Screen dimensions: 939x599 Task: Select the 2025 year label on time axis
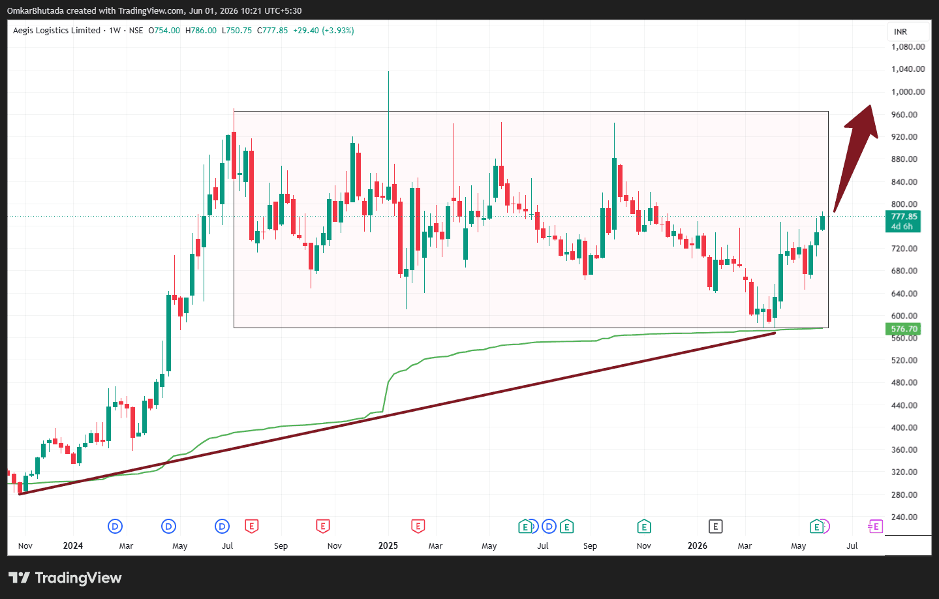(x=388, y=545)
